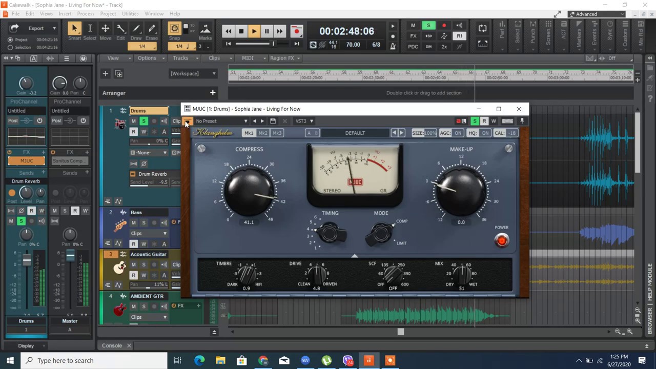
Task: Open AMBIENT GTR track Clips dropdown
Action: (149, 317)
